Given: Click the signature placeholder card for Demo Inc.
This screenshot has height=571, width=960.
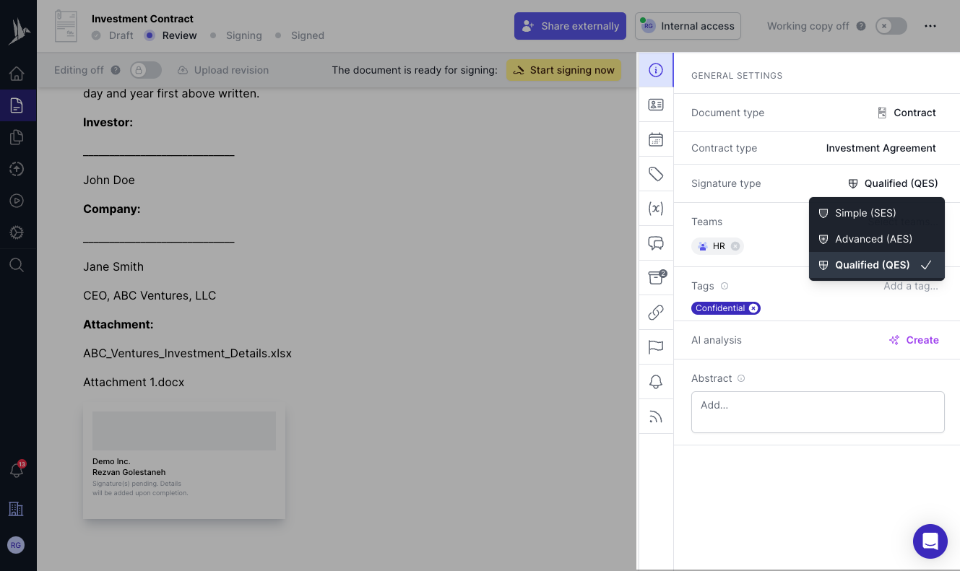Looking at the screenshot, I should pos(184,461).
